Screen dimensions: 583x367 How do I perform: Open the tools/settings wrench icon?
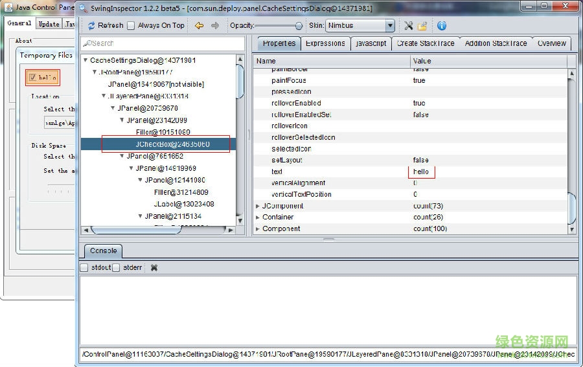408,26
